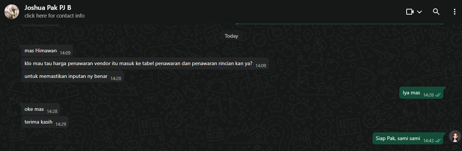Open the three-dot chat menu
Image resolution: width=462 pixels, height=151 pixels.
pos(454,12)
